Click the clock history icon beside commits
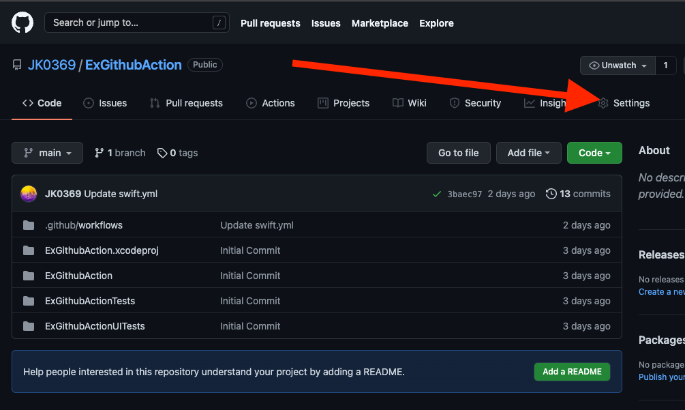This screenshot has height=410, width=685. (551, 194)
